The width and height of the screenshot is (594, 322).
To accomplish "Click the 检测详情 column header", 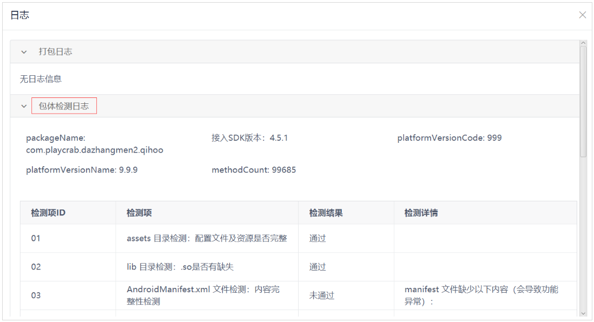I will coord(421,213).
